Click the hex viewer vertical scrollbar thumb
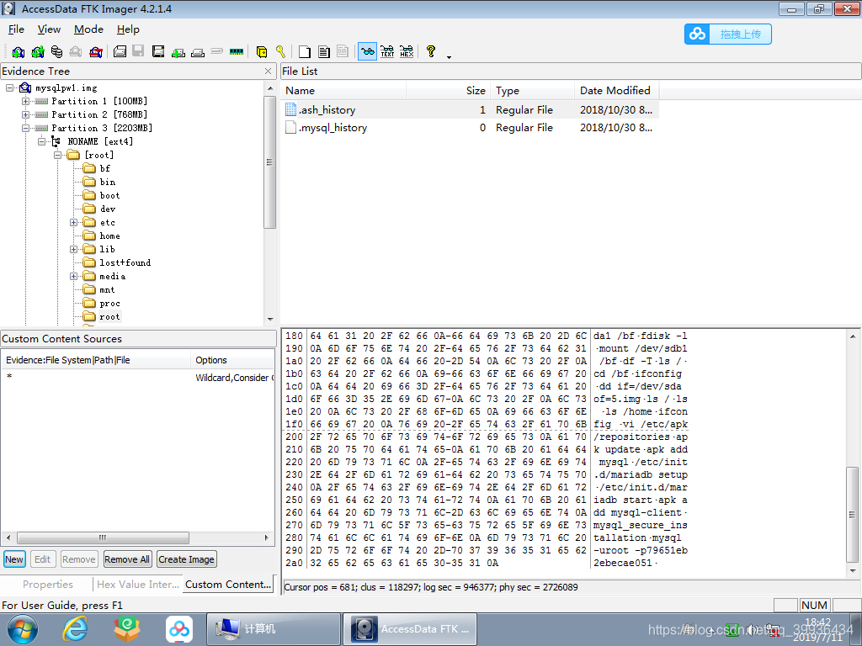This screenshot has height=646, width=862. pos(852,515)
